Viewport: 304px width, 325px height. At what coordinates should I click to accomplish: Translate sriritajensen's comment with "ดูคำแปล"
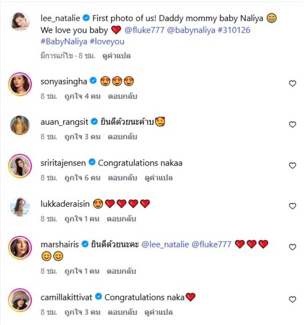pyautogui.click(x=158, y=178)
